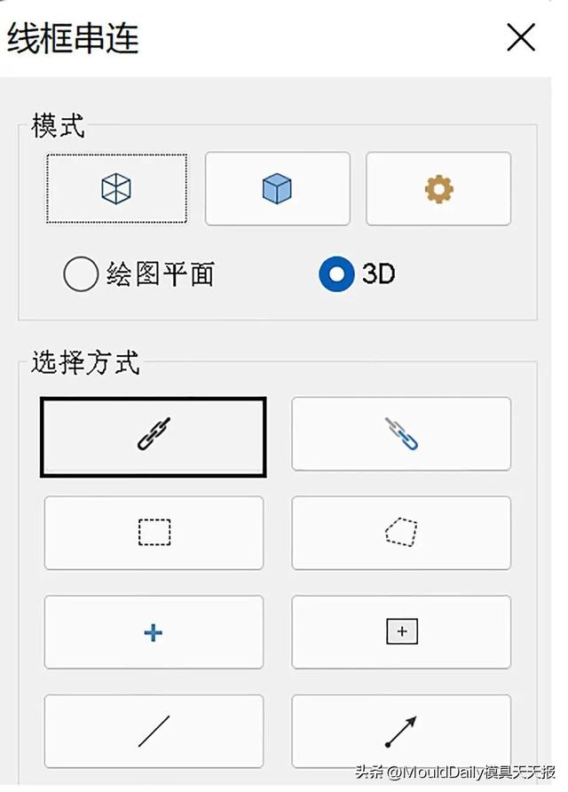Click the 线框串连 dialog title
This screenshot has width=568, height=792.
pos(73,38)
